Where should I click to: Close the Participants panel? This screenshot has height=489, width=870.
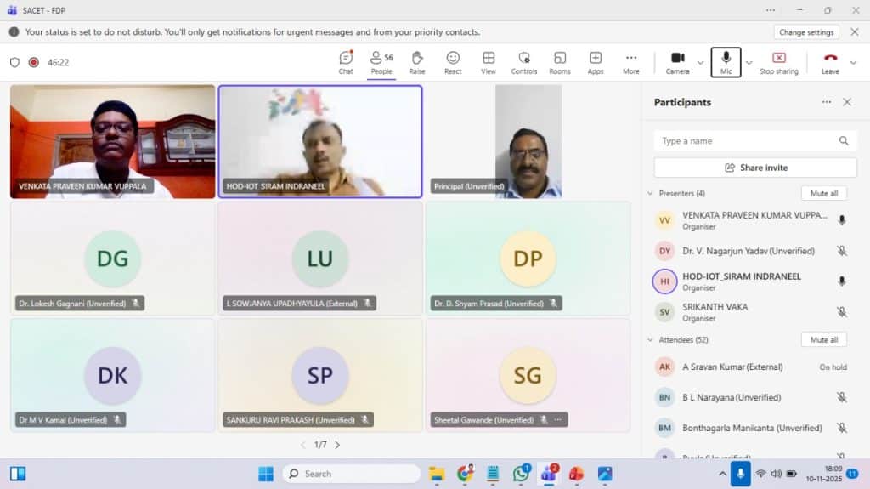(847, 102)
